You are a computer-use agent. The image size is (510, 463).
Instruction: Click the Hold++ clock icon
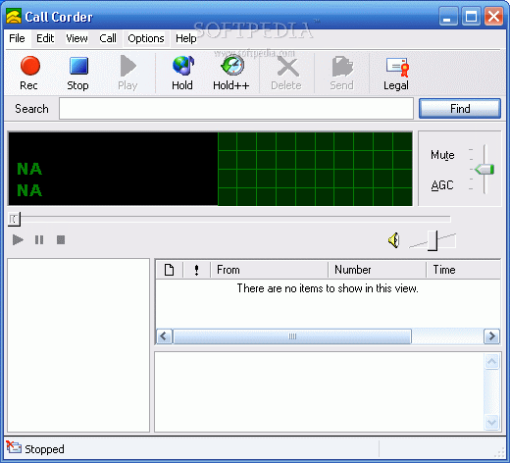[231, 66]
